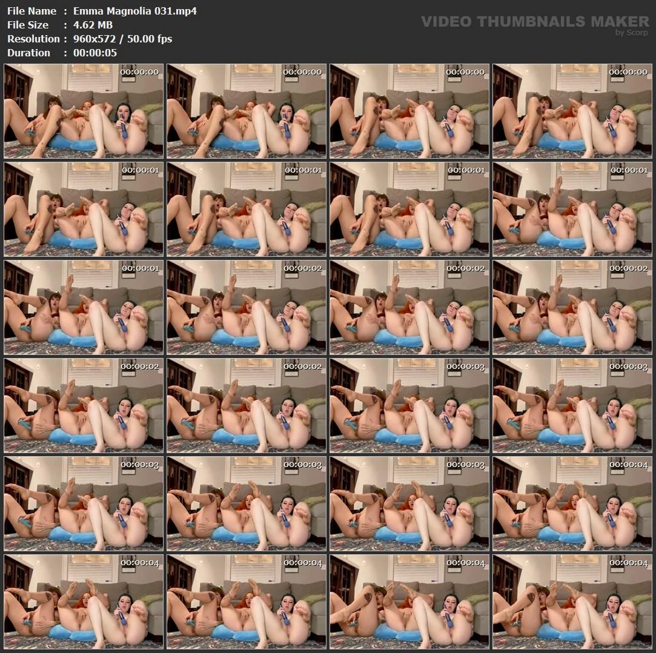656x653 pixels.
Task: Click the Duration value 00:00:05
Action: (x=95, y=53)
